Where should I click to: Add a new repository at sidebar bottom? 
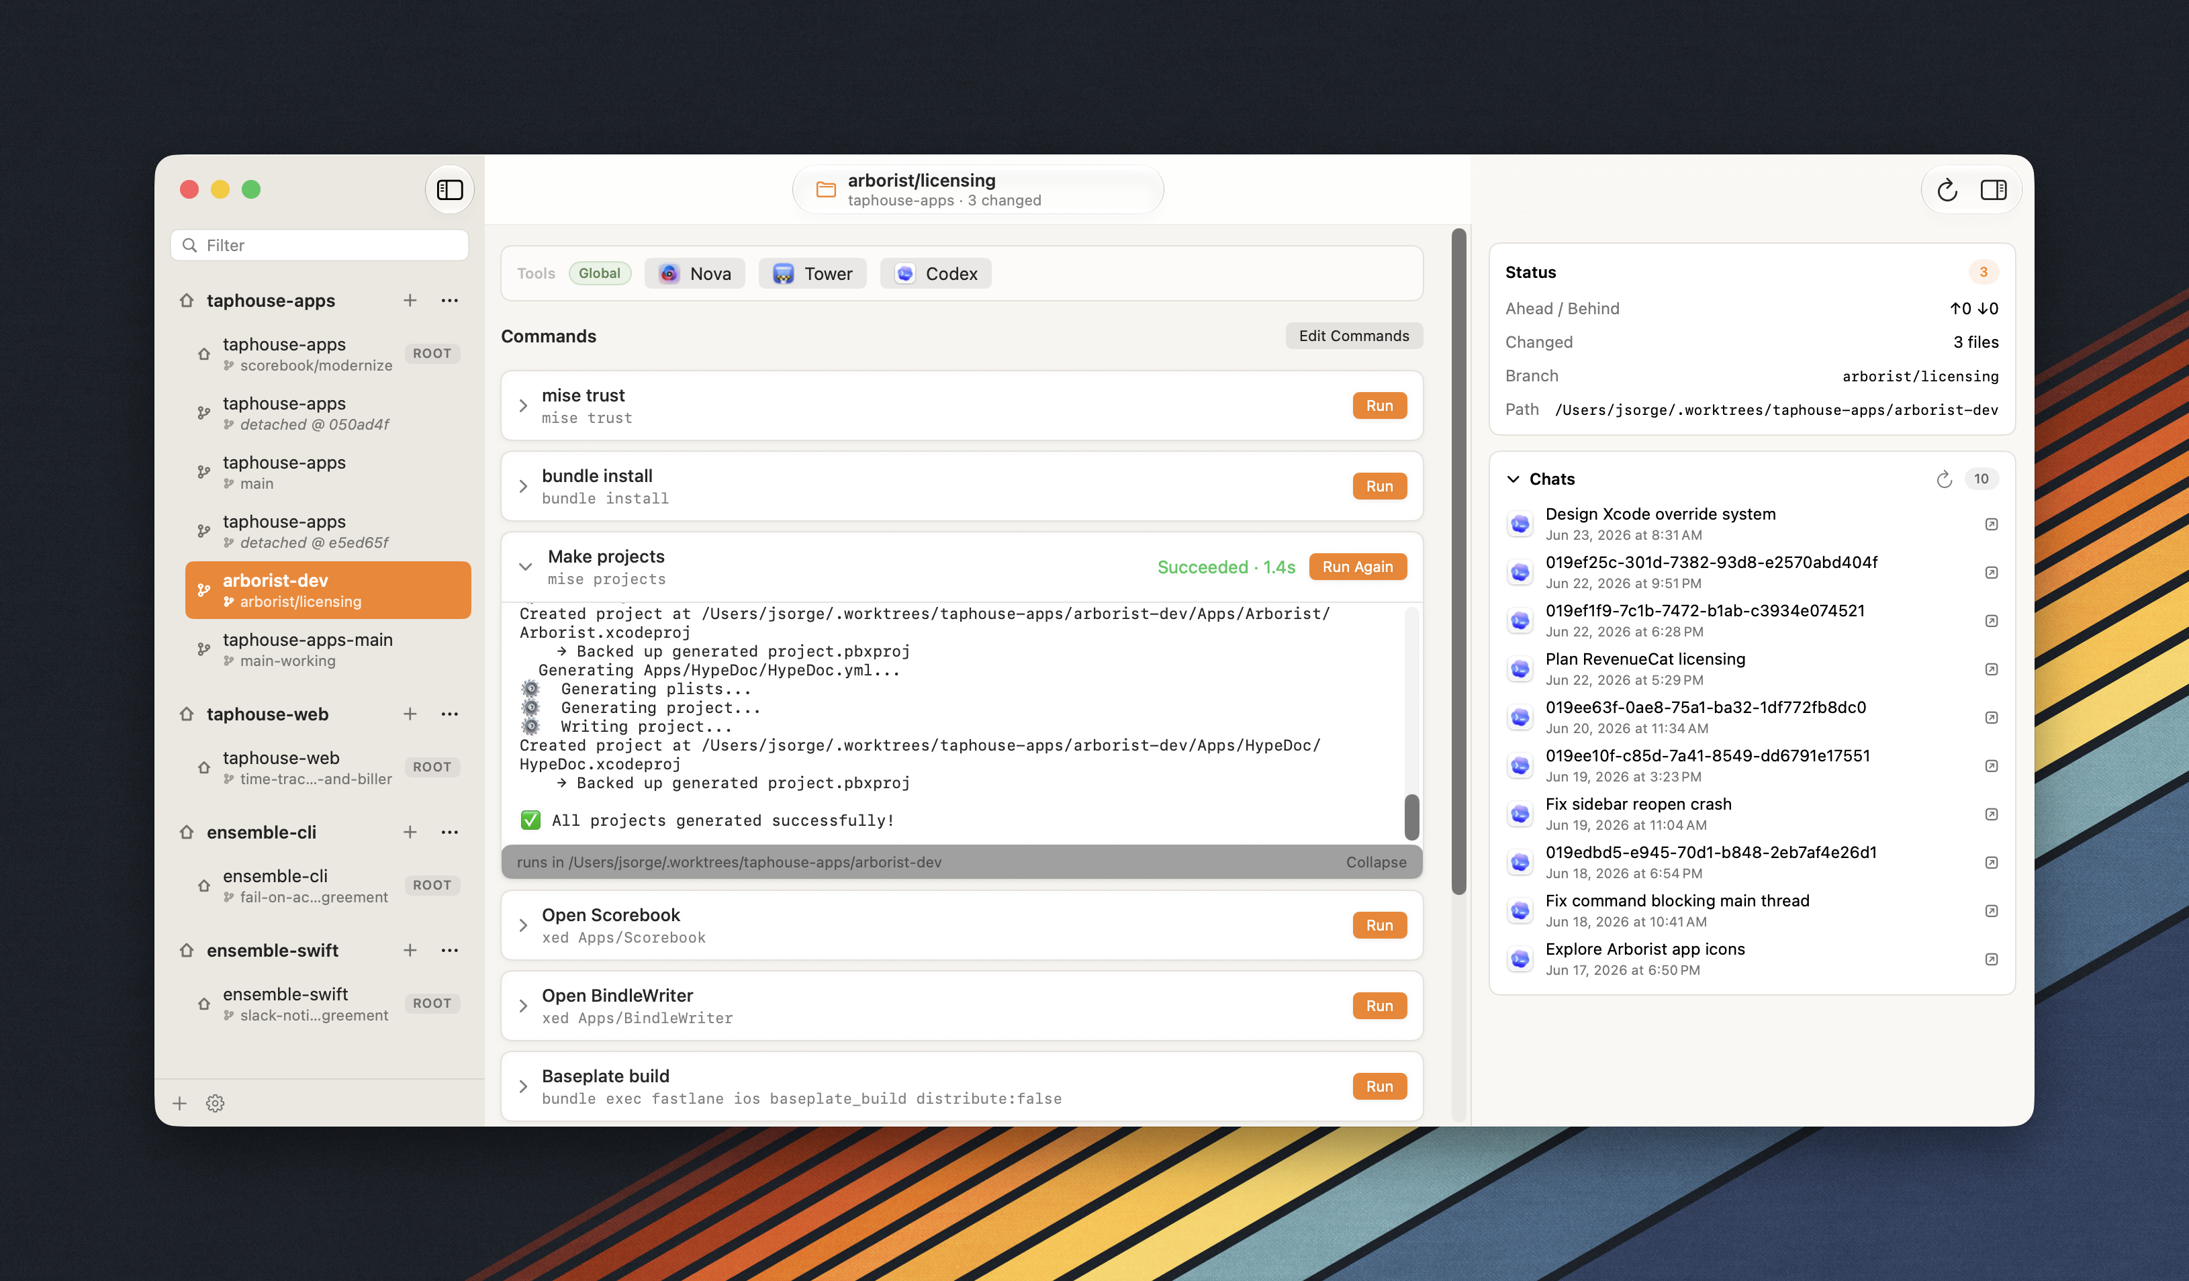180,1103
